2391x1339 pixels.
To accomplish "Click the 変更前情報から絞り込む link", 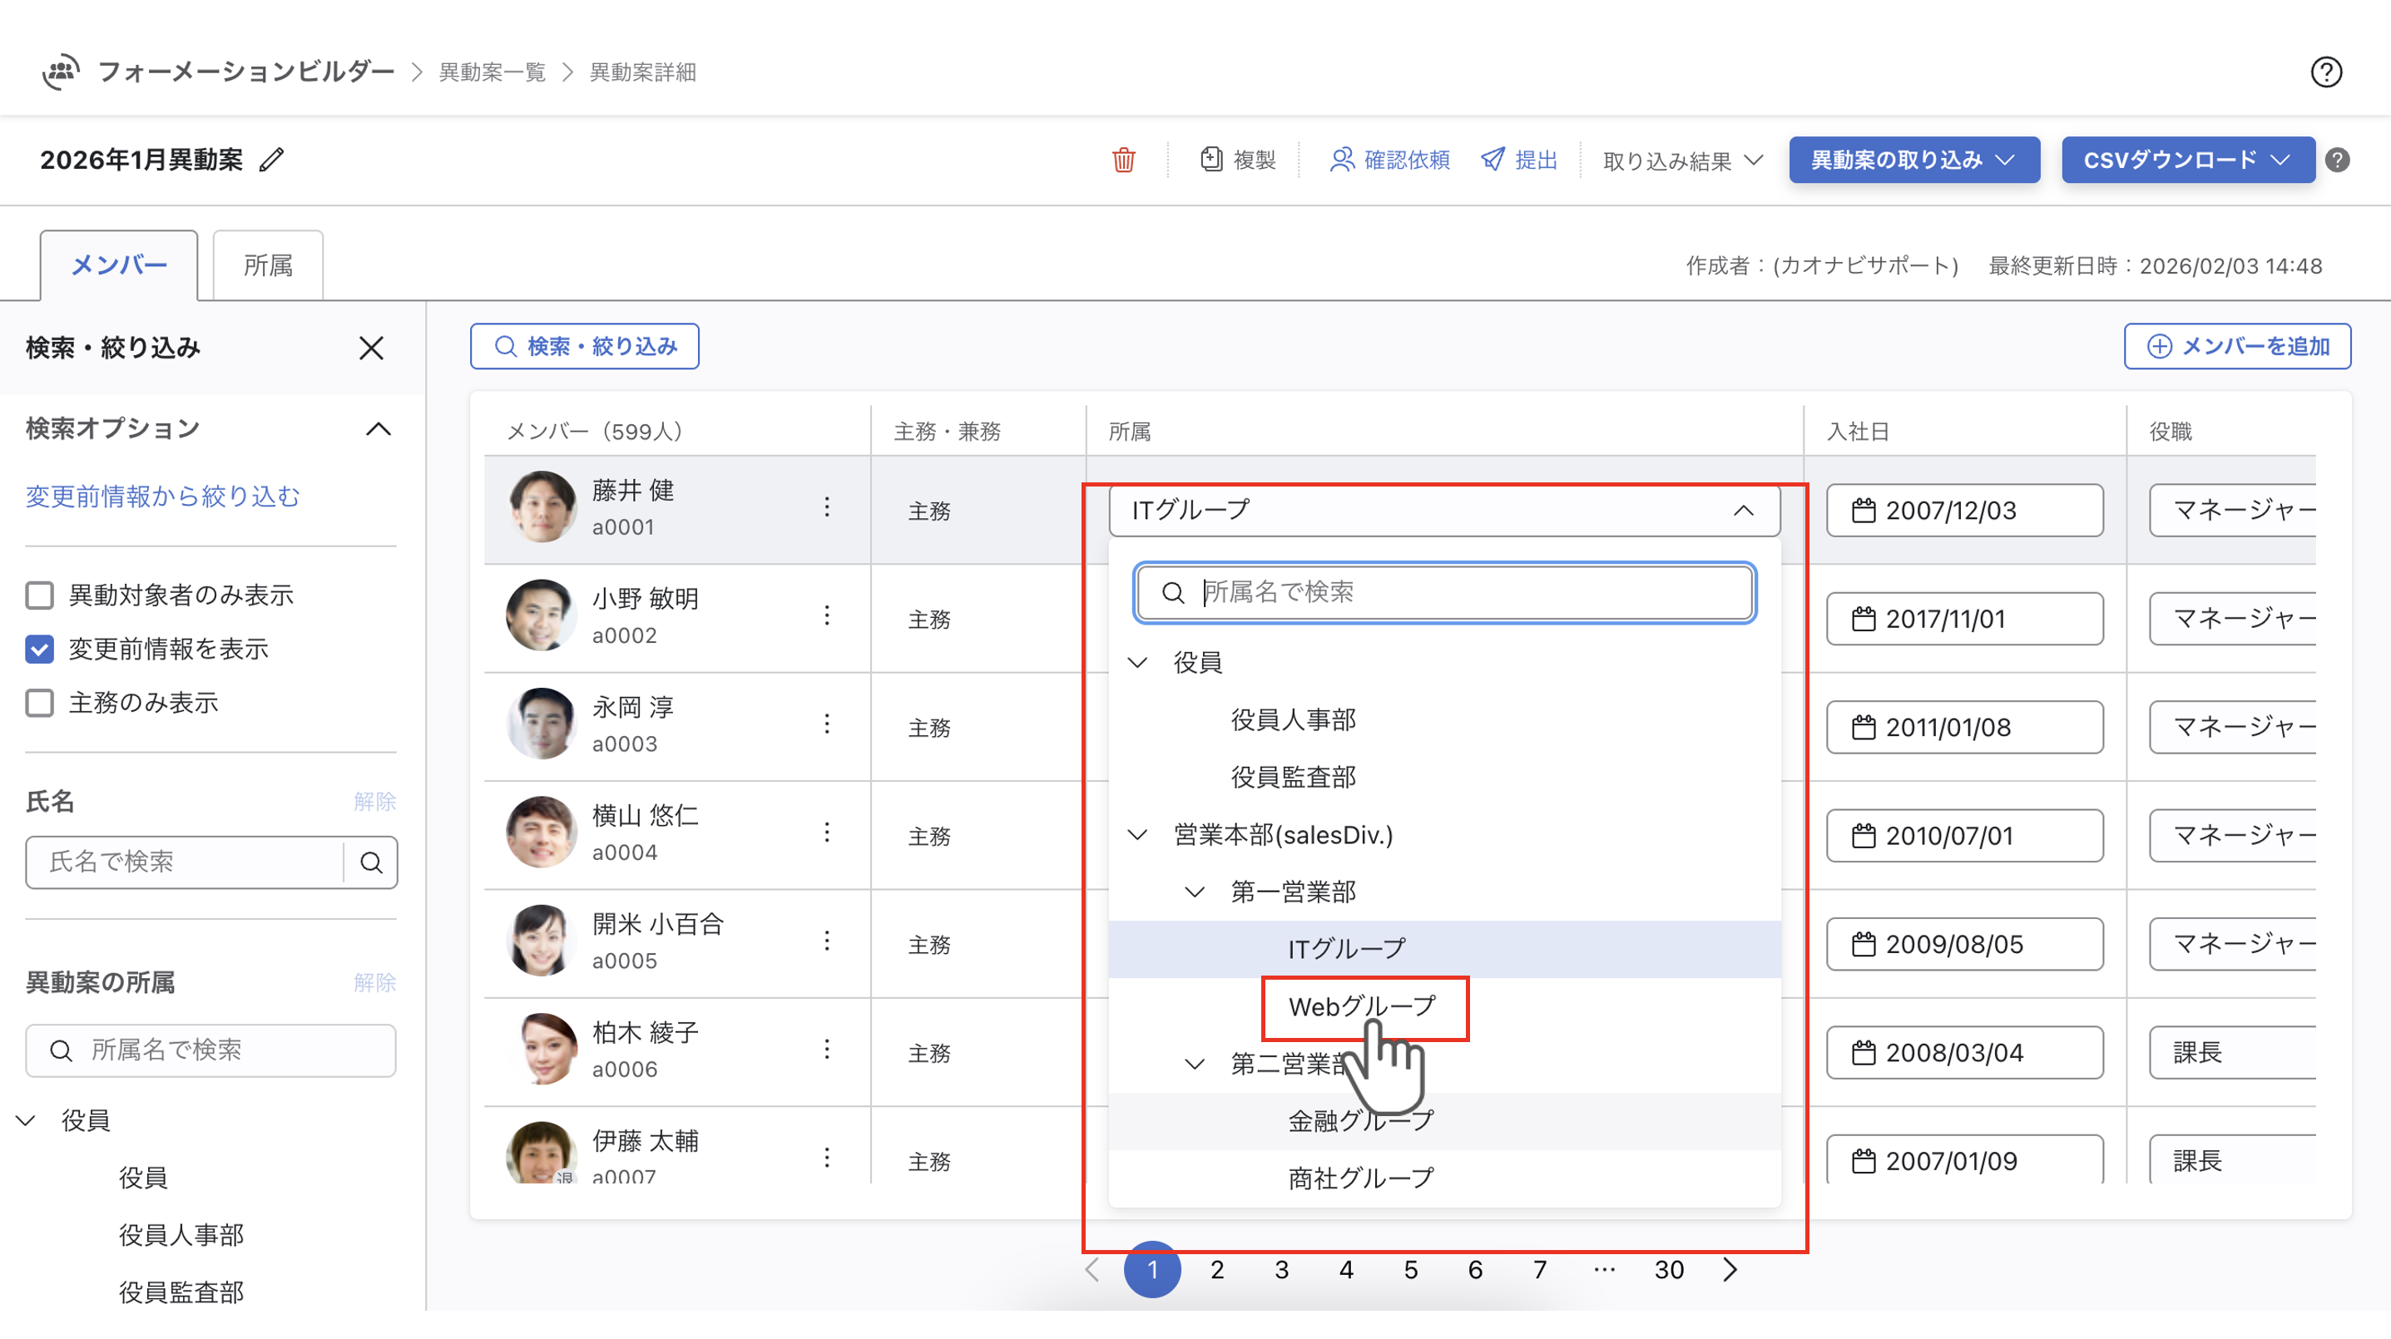I will (162, 497).
